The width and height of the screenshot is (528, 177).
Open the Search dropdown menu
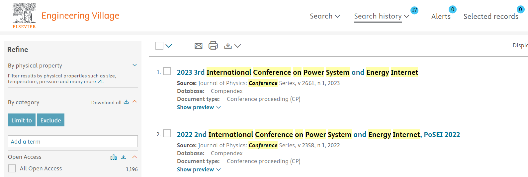tap(325, 16)
